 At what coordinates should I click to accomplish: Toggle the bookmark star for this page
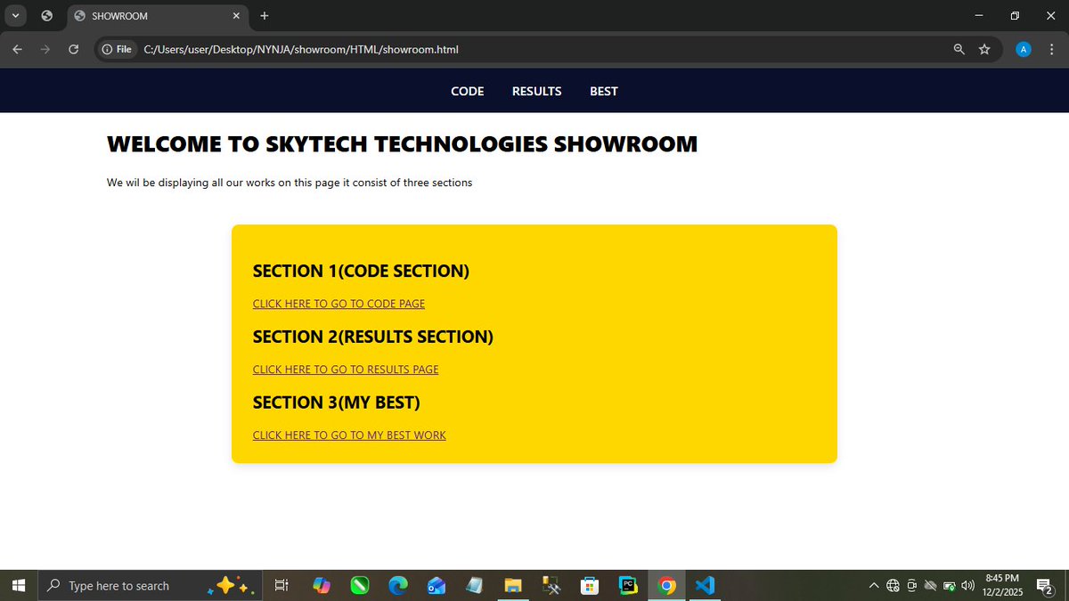[985, 49]
